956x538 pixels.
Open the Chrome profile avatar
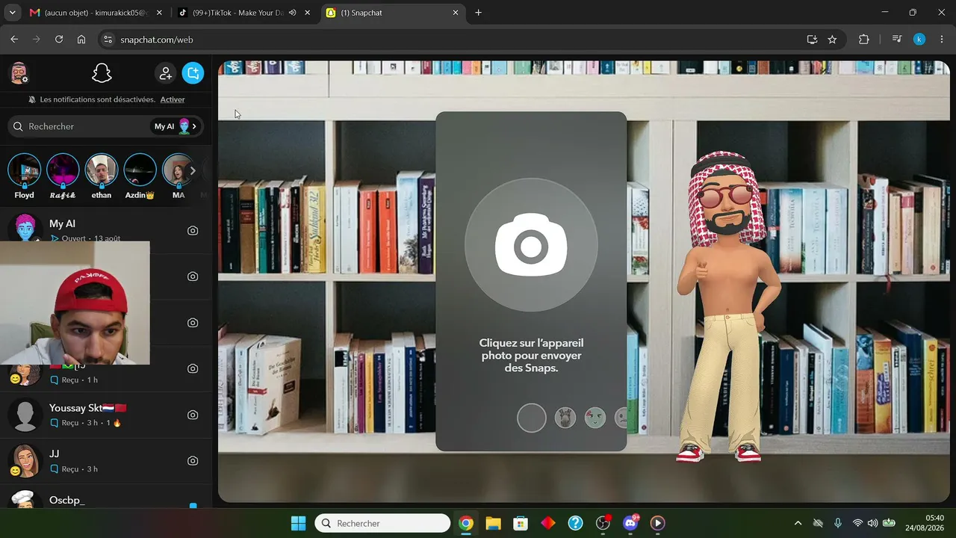point(919,40)
